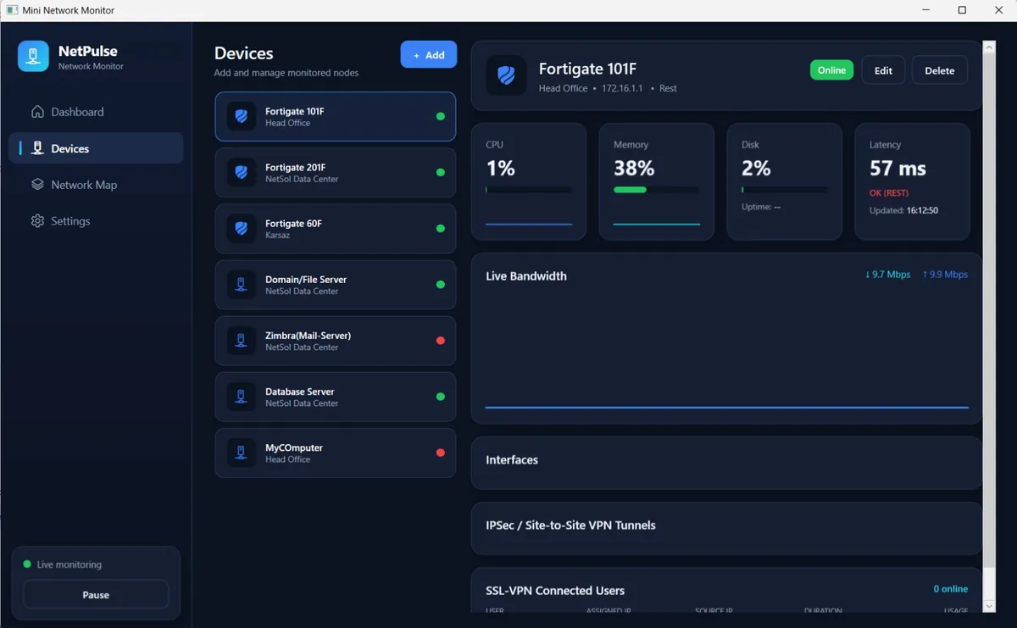Click the large shield icon in detail header
This screenshot has height=628, width=1017.
506,76
